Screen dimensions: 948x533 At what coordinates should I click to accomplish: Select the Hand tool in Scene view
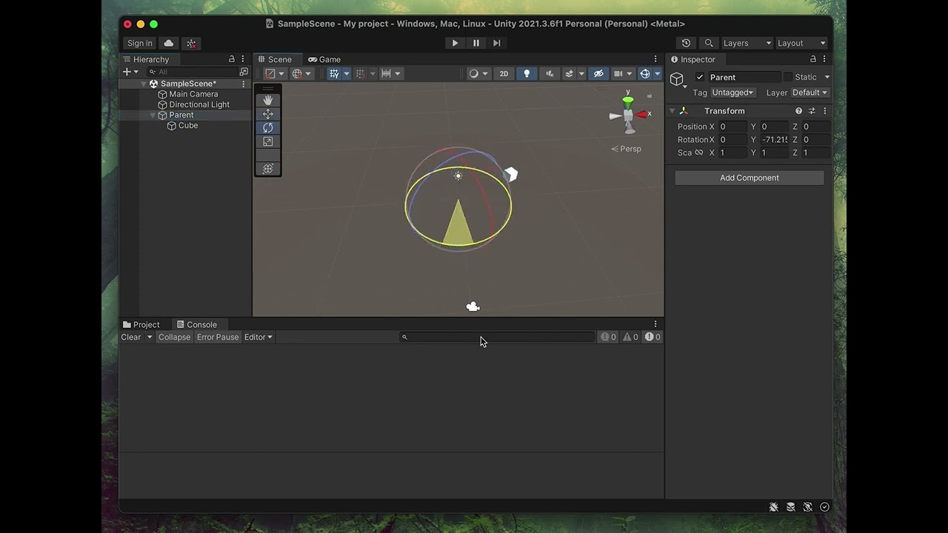click(268, 100)
